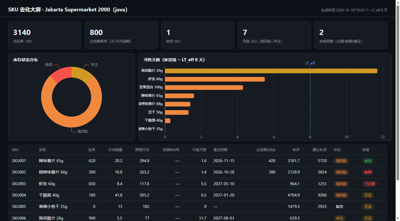The image size is (400, 221).
Task: Click the 临期 badge in the SKU002 row
Action: (x=368, y=172)
